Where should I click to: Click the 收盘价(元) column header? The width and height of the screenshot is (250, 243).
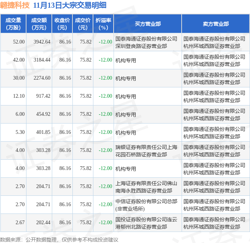pos(62,24)
